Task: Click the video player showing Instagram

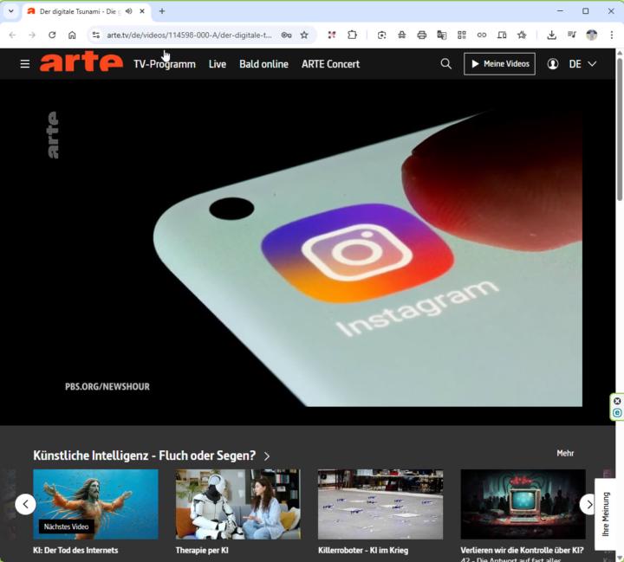Action: pos(308,252)
